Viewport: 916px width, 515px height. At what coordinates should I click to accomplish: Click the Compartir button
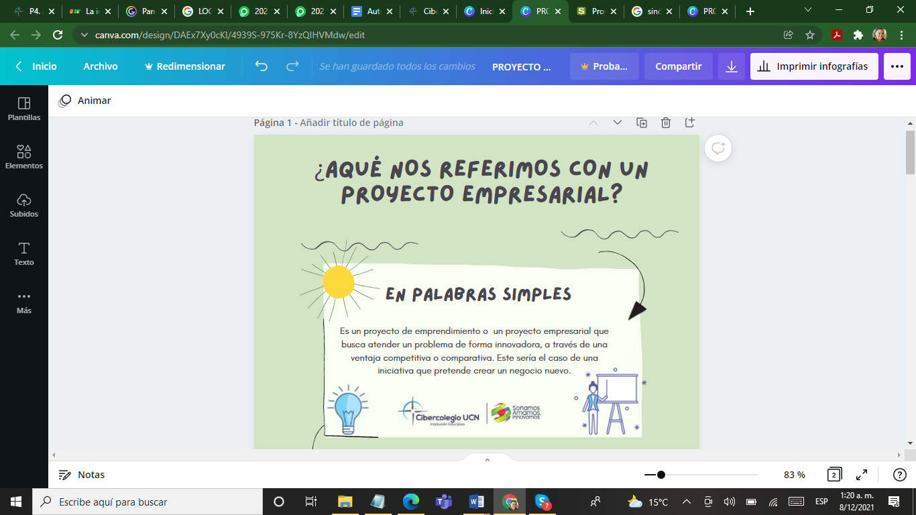(x=678, y=66)
